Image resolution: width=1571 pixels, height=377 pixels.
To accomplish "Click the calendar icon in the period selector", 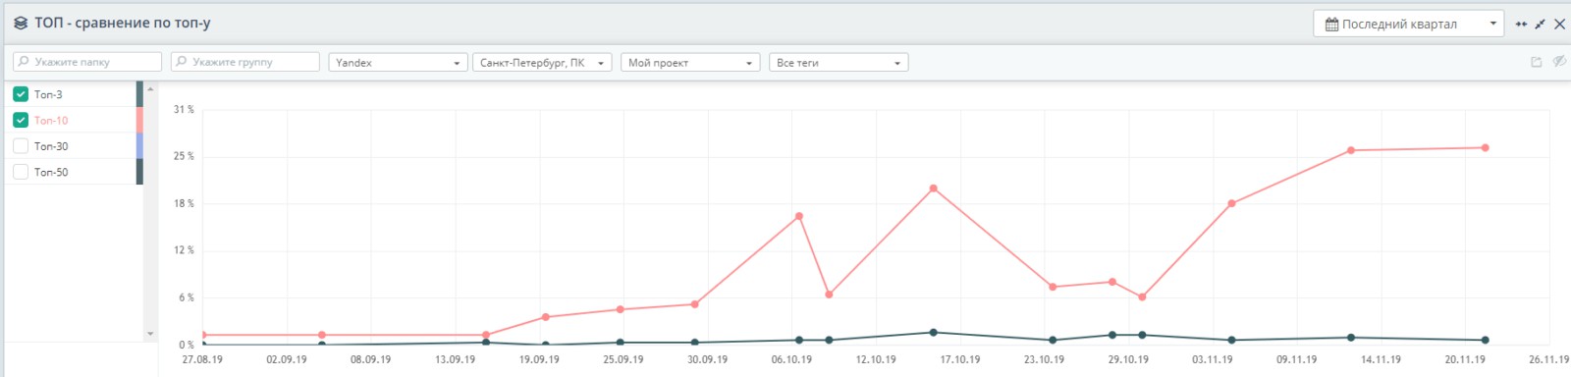I will 1331,24.
